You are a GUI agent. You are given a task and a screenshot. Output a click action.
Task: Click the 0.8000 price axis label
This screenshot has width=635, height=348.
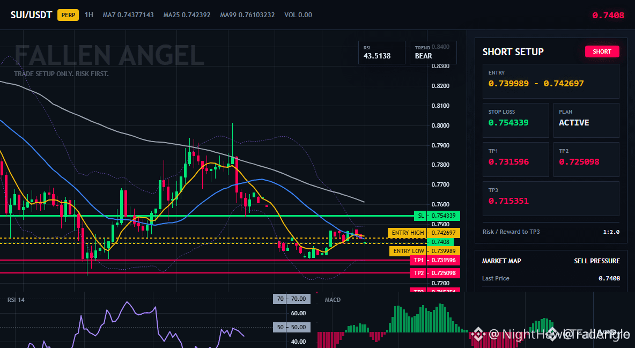pos(441,125)
